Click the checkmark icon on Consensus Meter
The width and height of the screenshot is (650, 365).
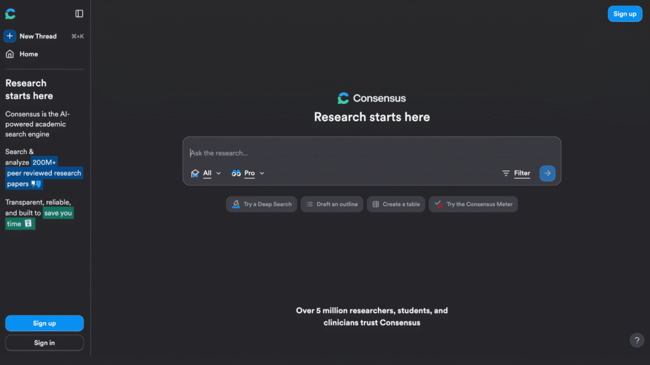(437, 204)
